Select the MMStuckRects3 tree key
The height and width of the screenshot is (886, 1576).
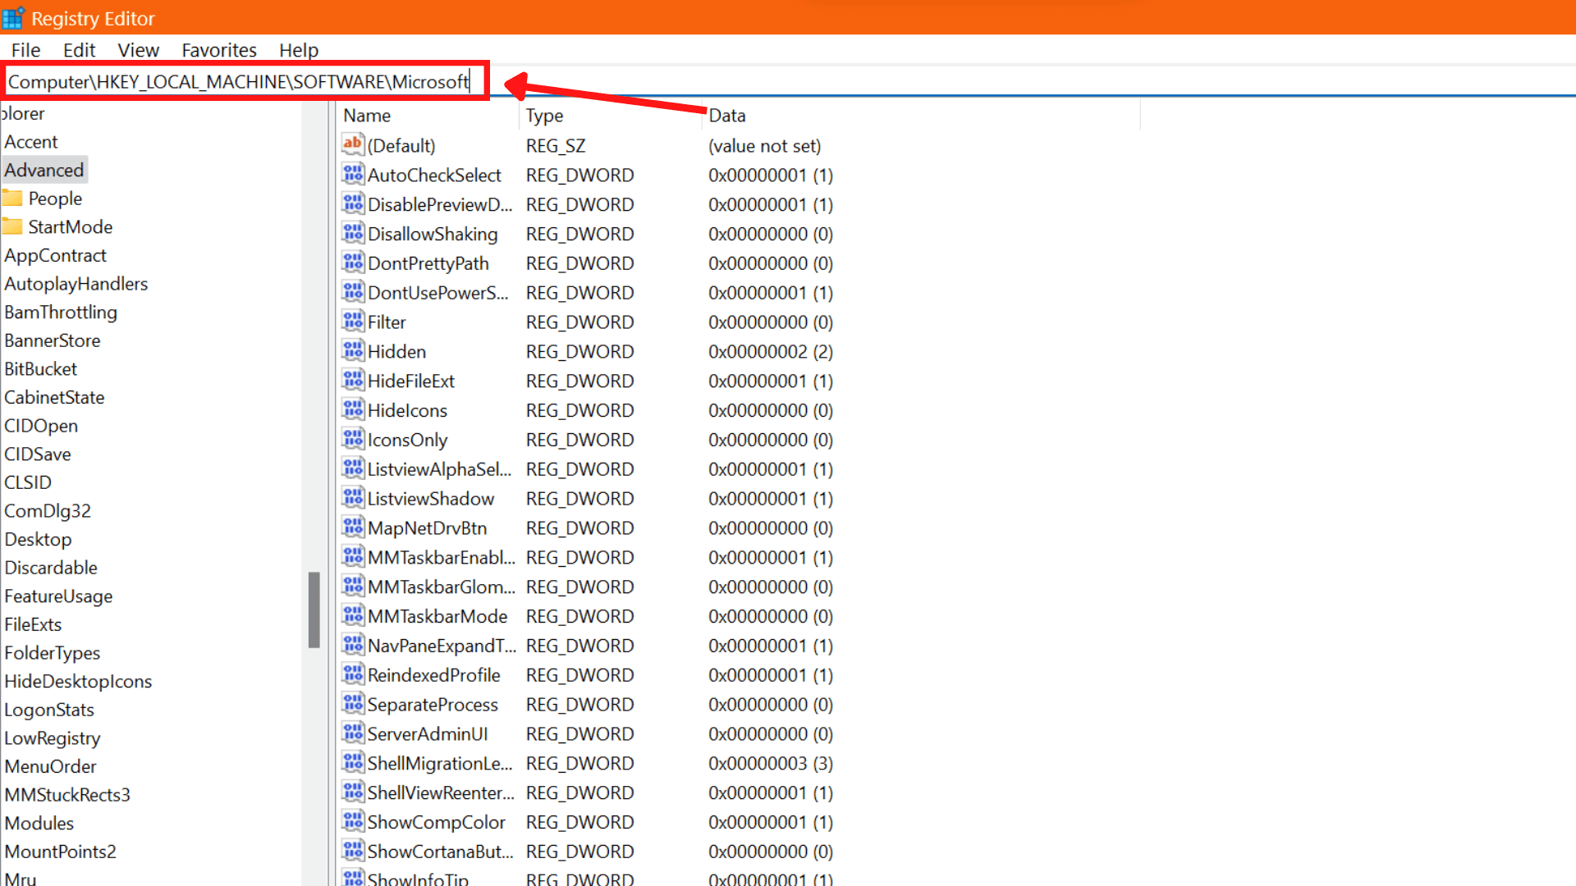tap(67, 795)
